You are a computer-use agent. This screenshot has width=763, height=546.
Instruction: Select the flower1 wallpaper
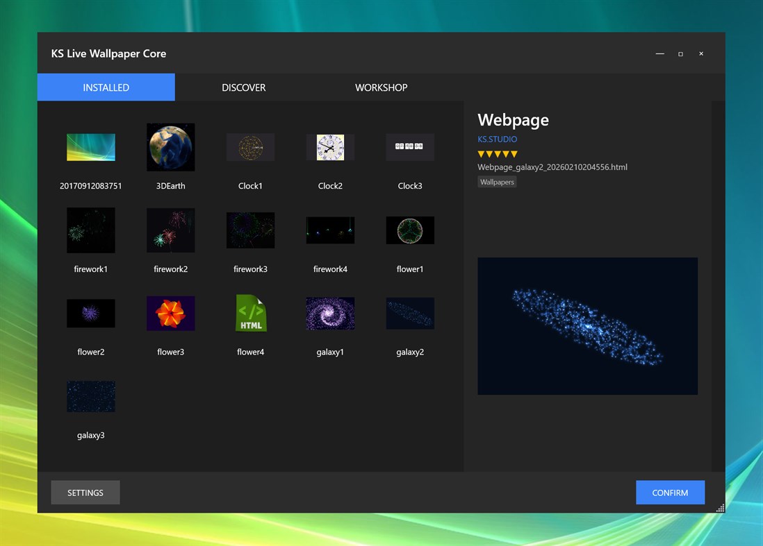[x=410, y=230]
